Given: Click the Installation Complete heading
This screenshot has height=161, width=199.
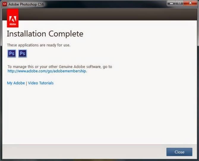Looking at the screenshot, I should click(45, 34).
